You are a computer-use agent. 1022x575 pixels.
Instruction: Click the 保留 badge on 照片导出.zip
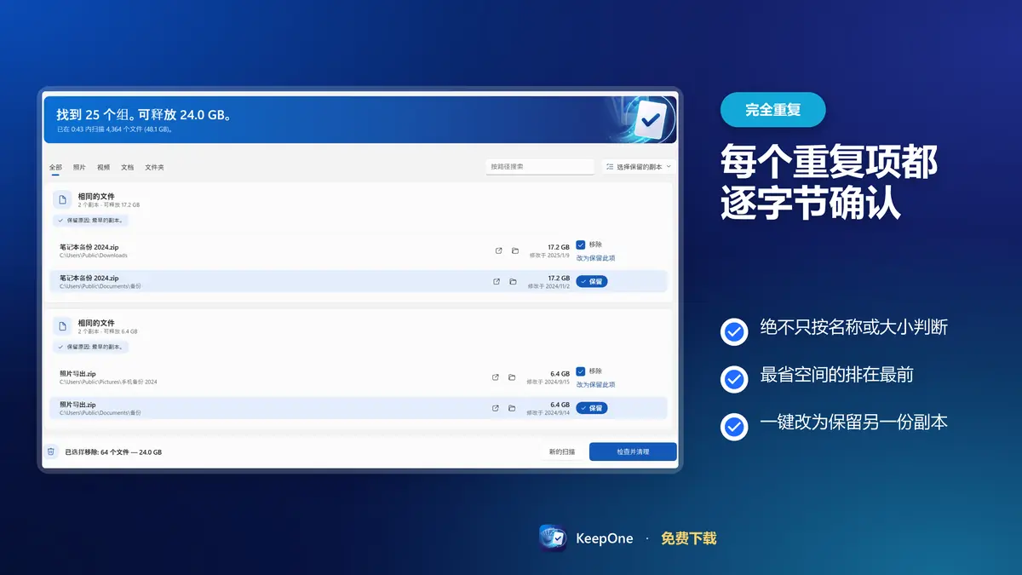coord(592,408)
